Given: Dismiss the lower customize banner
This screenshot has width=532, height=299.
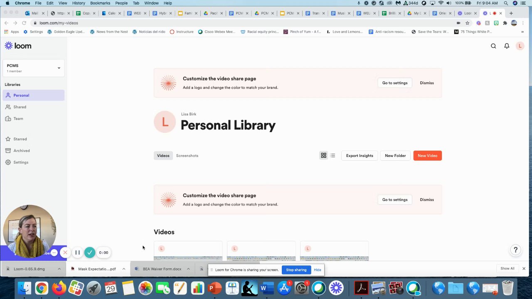Looking at the screenshot, I should click(x=427, y=199).
